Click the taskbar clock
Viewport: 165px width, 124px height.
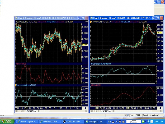(x=158, y=122)
